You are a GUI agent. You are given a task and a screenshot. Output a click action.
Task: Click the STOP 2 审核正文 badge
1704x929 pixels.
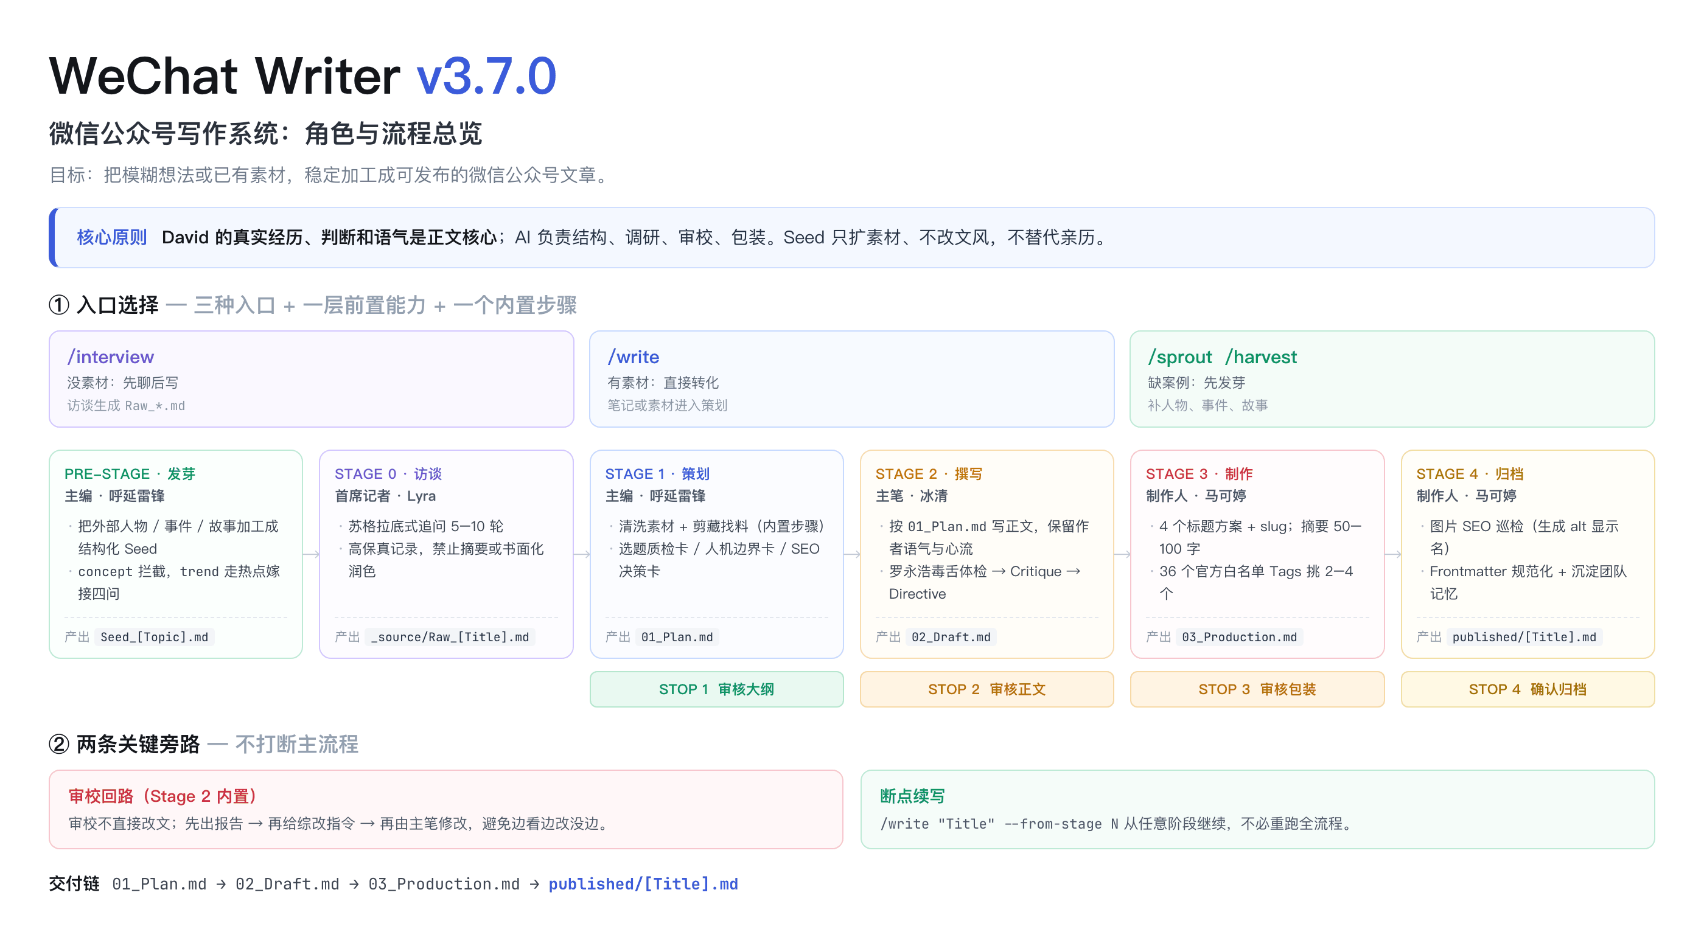pos(986,689)
